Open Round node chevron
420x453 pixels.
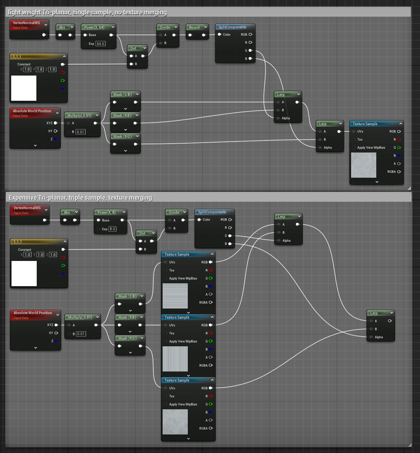coord(206,27)
